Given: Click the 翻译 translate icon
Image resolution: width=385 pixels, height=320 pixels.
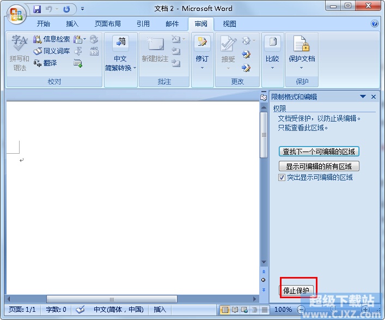Looking at the screenshot, I should (38, 63).
